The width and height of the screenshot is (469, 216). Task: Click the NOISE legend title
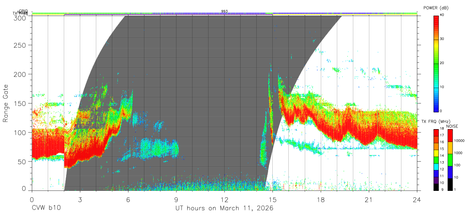click(452, 126)
